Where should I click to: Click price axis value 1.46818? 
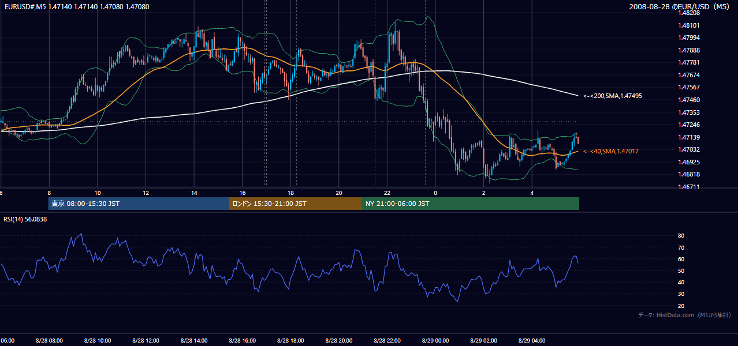[689, 174]
